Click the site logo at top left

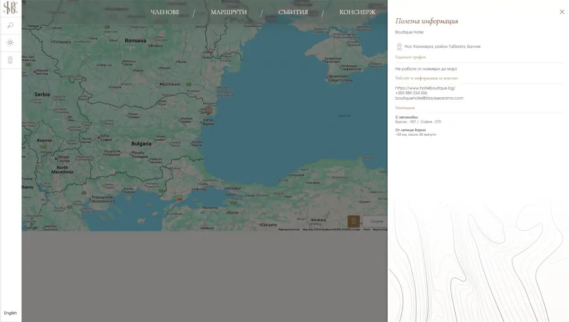11,8
